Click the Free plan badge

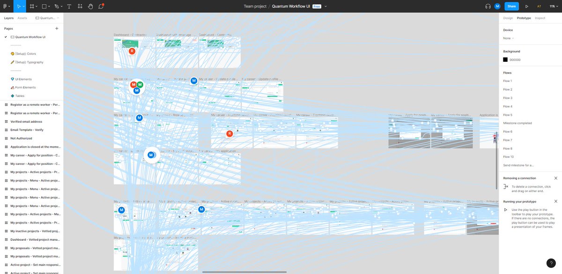[317, 7]
